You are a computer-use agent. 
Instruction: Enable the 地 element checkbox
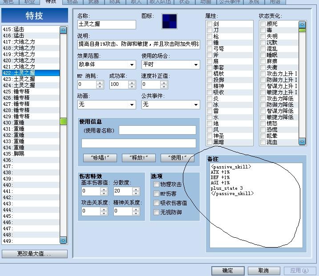(210, 124)
